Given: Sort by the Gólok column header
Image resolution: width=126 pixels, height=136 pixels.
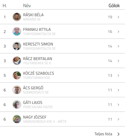Looking at the screenshot, I should (114, 6).
